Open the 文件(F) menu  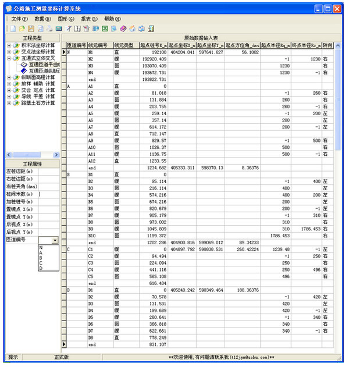(x=20, y=19)
